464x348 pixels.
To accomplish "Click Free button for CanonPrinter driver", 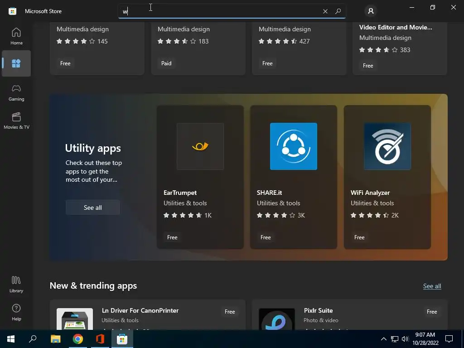I will click(230, 312).
